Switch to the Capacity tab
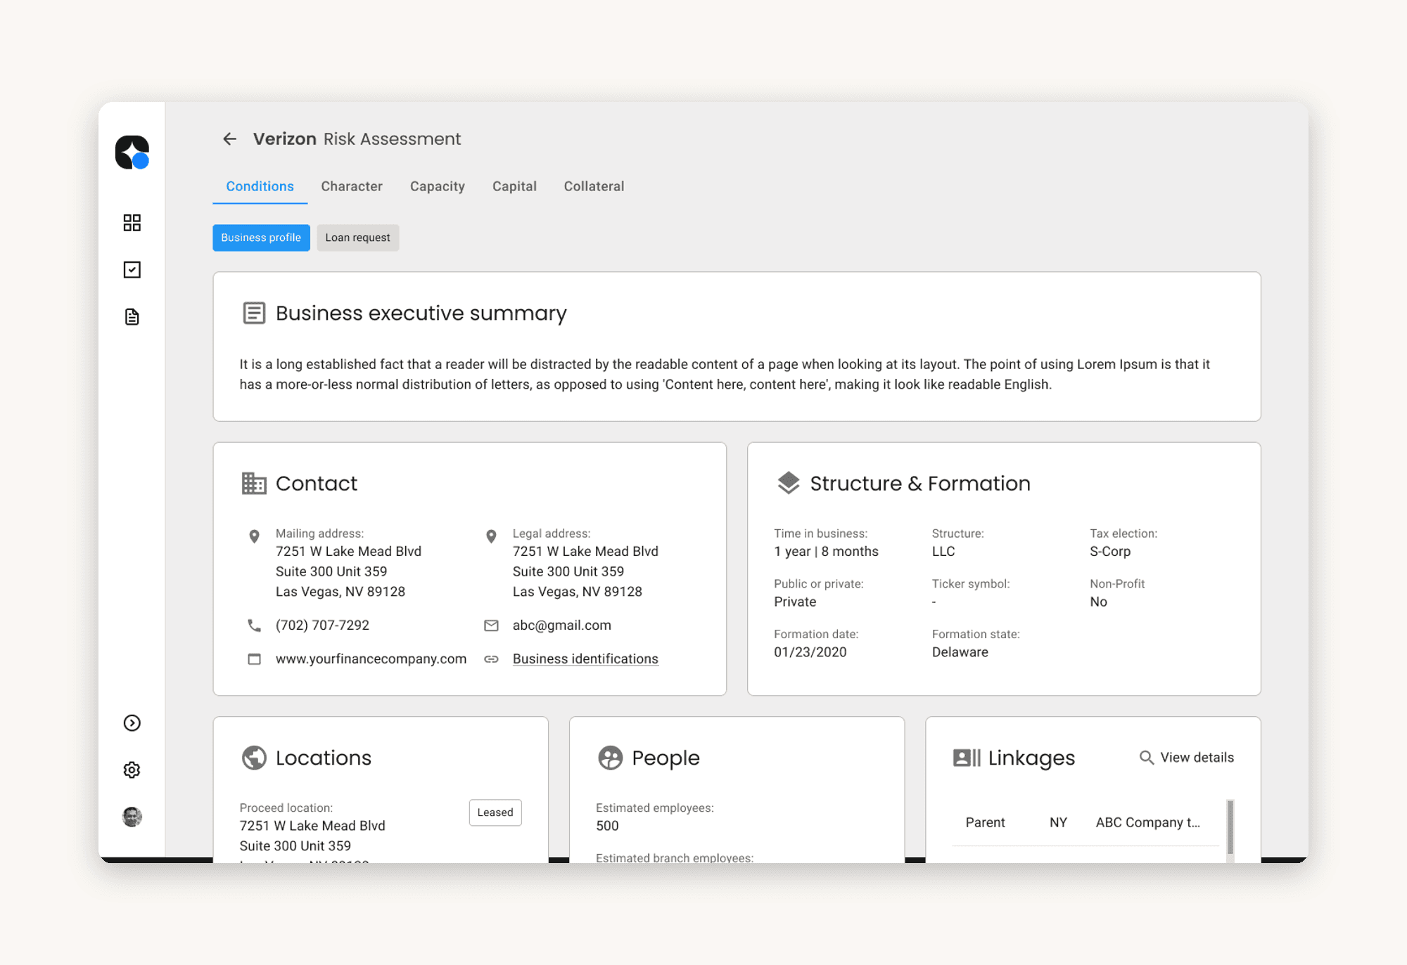Screen dimensions: 1407x965 click(438, 186)
